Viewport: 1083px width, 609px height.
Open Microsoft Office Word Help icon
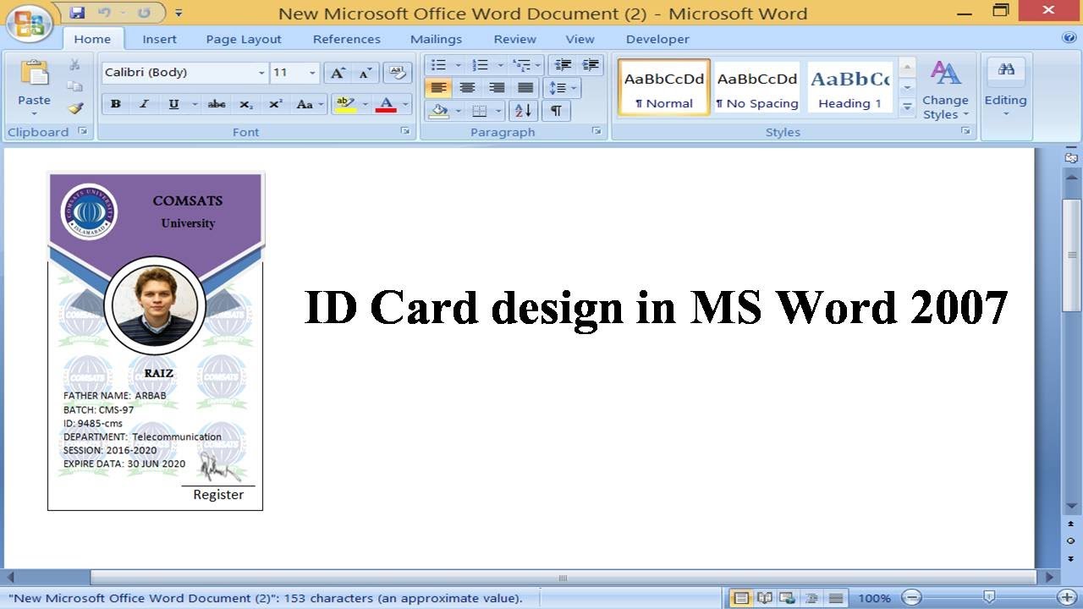tap(1069, 38)
